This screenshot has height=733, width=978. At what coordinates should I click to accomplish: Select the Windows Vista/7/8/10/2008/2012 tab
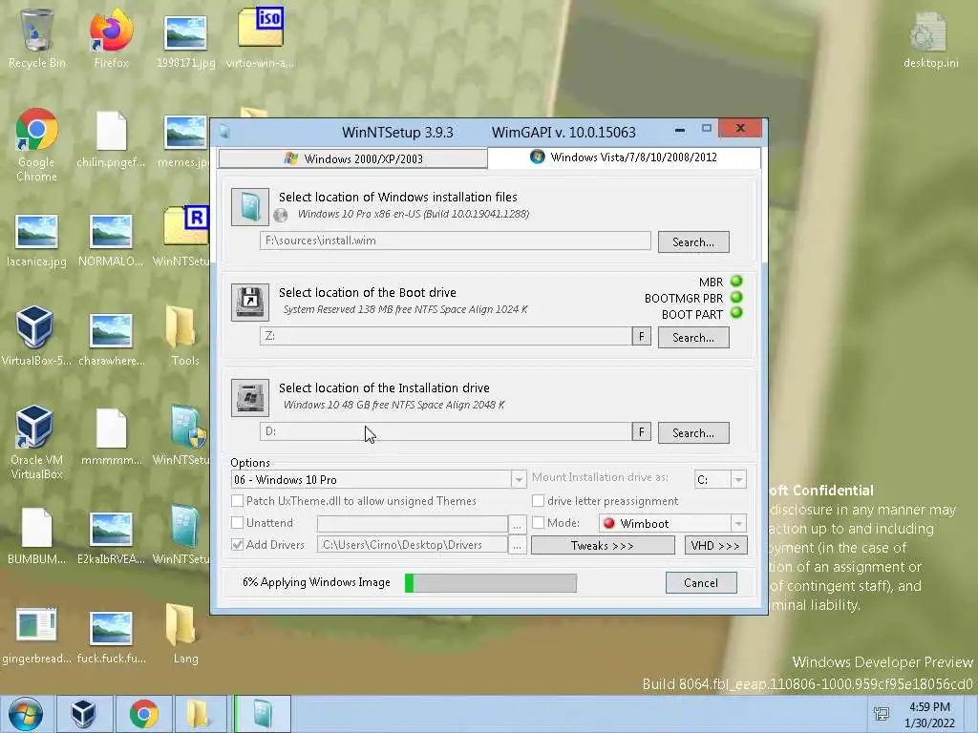pyautogui.click(x=624, y=157)
